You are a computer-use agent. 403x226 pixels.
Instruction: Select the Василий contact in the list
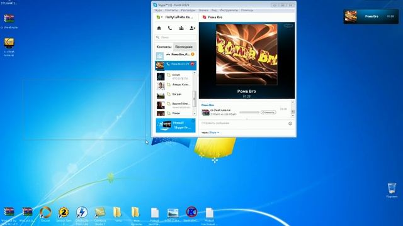coord(174,105)
